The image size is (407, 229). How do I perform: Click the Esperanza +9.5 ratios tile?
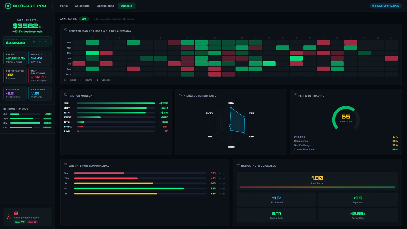coord(358,199)
